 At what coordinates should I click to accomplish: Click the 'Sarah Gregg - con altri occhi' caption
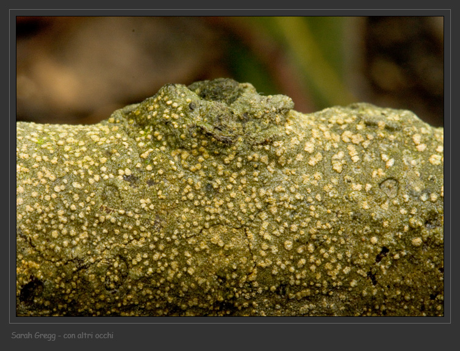point(62,335)
